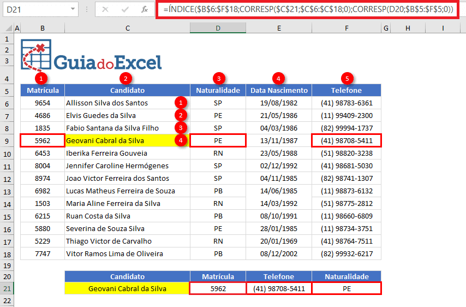Click the Data Nascimento header cell
Screen dimensions: 466x307
[x=279, y=91]
